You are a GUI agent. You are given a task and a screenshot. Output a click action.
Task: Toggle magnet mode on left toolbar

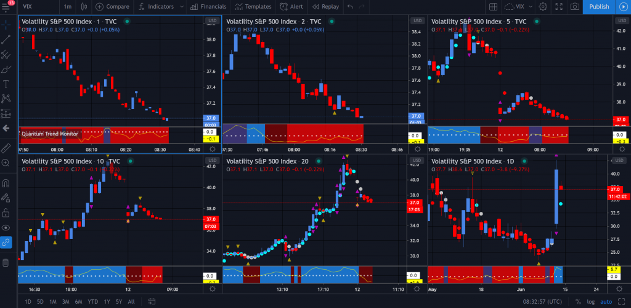6,183
